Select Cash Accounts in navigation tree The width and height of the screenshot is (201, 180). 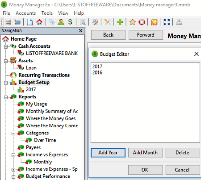coord(34,46)
